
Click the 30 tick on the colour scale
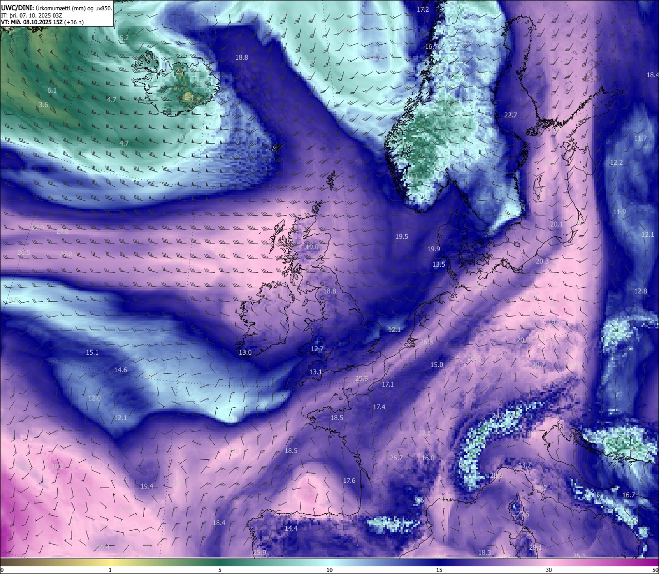pyautogui.click(x=549, y=570)
